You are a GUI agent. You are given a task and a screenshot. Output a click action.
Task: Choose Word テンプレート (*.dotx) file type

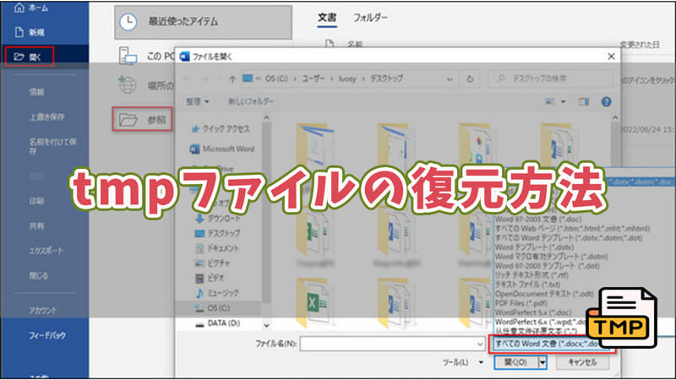(534, 247)
